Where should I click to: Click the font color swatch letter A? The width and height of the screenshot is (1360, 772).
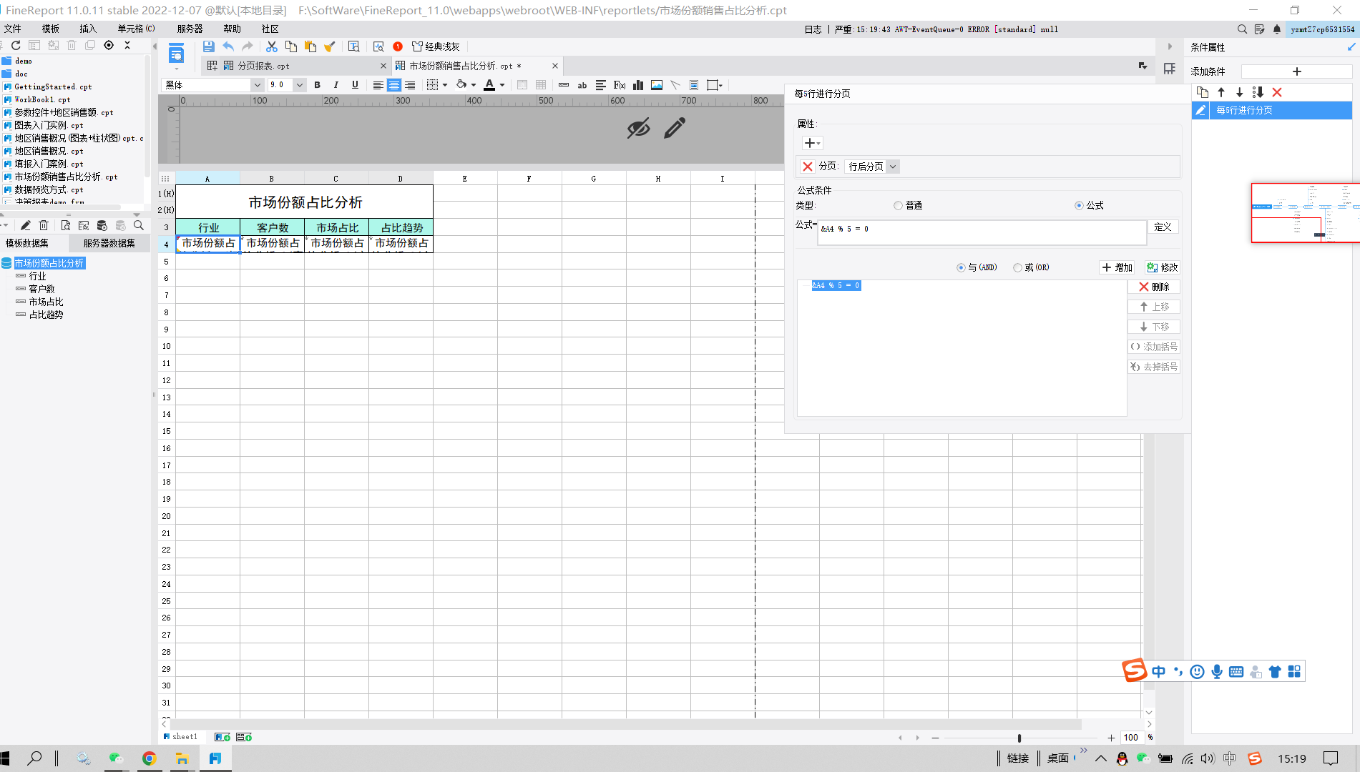coord(489,85)
